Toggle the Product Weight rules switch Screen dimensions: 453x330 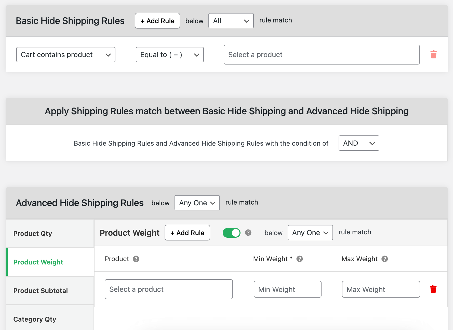[x=231, y=233]
